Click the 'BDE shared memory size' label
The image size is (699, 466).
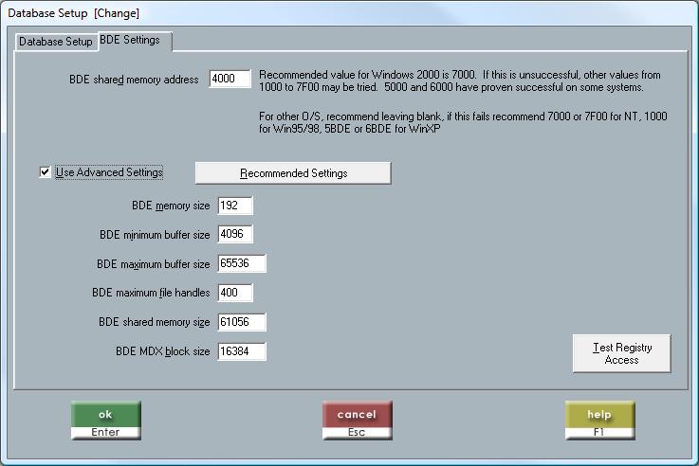(155, 322)
